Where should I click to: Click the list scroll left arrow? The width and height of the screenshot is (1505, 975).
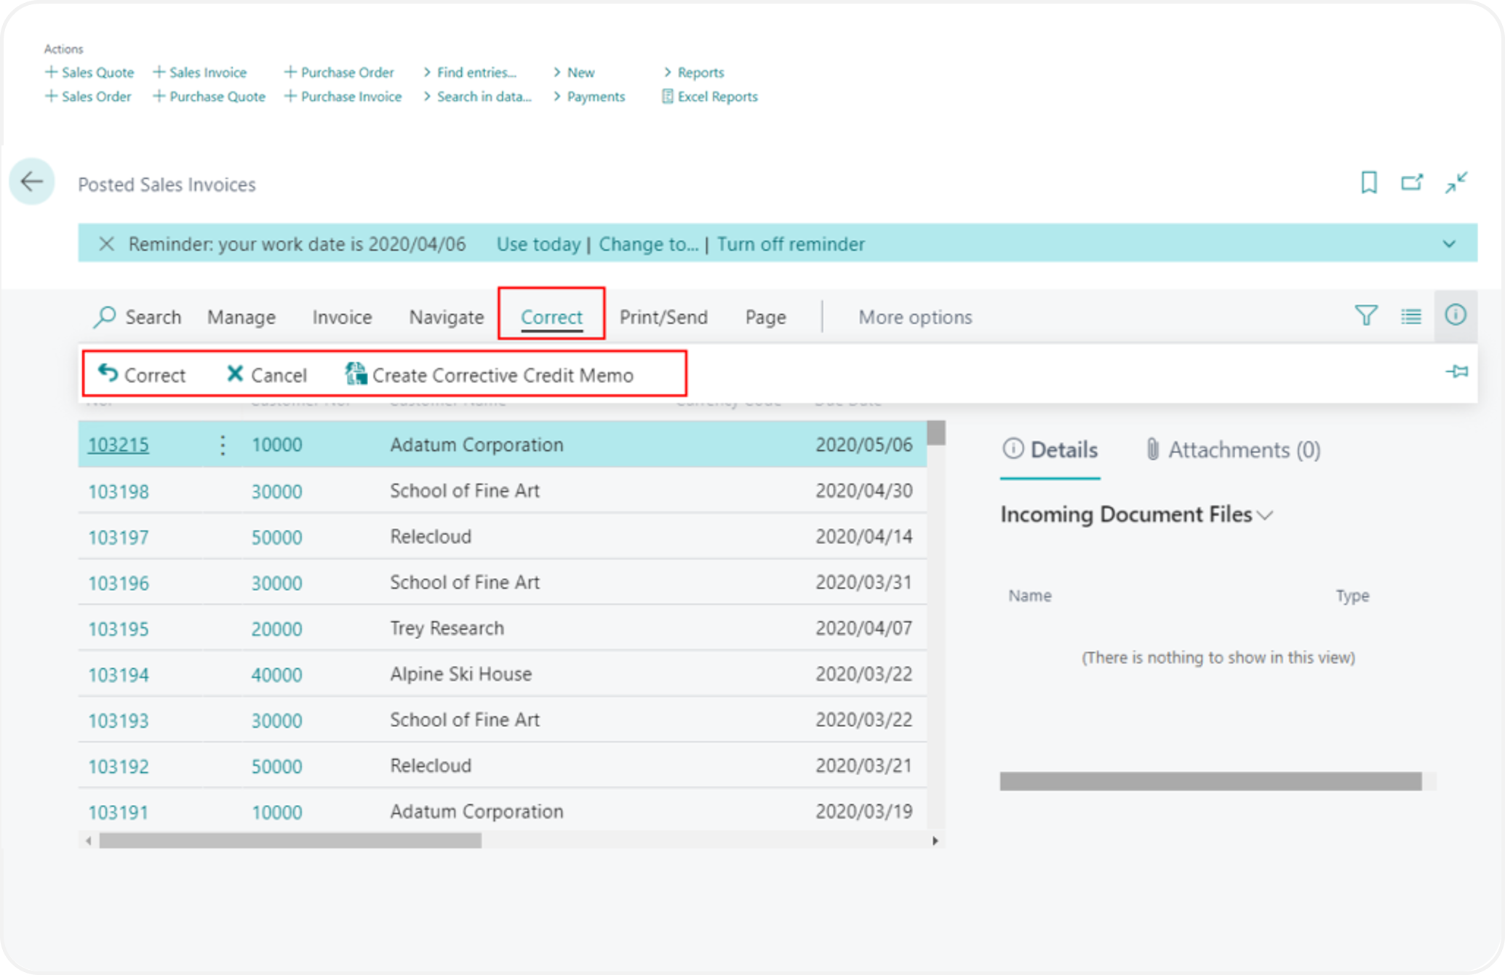click(x=88, y=840)
